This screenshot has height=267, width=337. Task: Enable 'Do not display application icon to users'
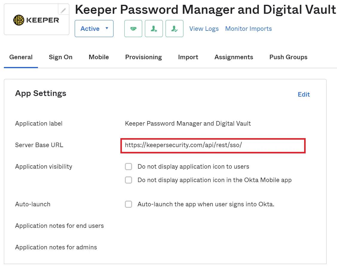pos(128,167)
